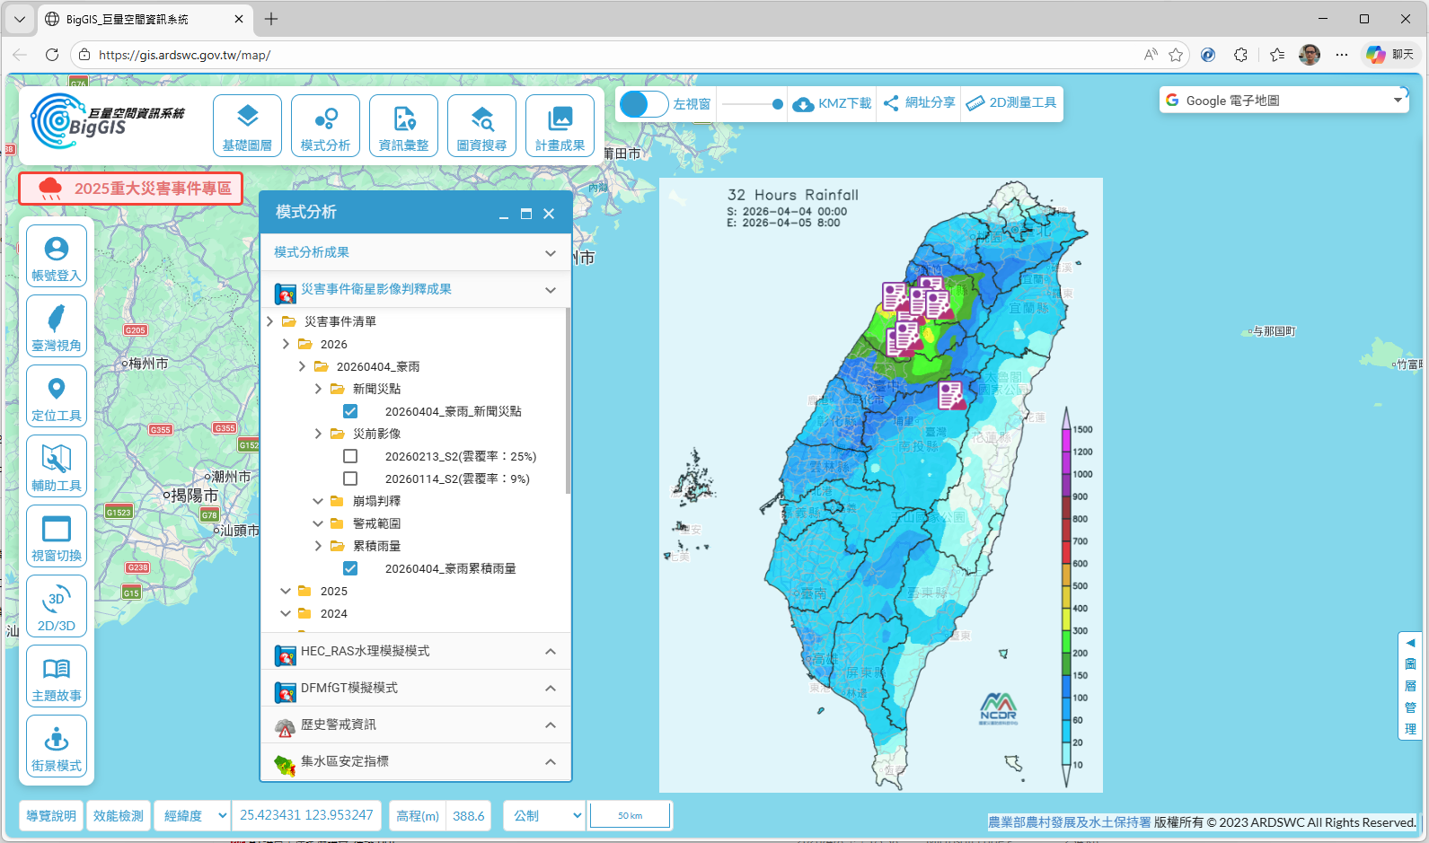Open the 定位工具 positioning tool
Image resolution: width=1429 pixels, height=843 pixels.
(x=57, y=397)
